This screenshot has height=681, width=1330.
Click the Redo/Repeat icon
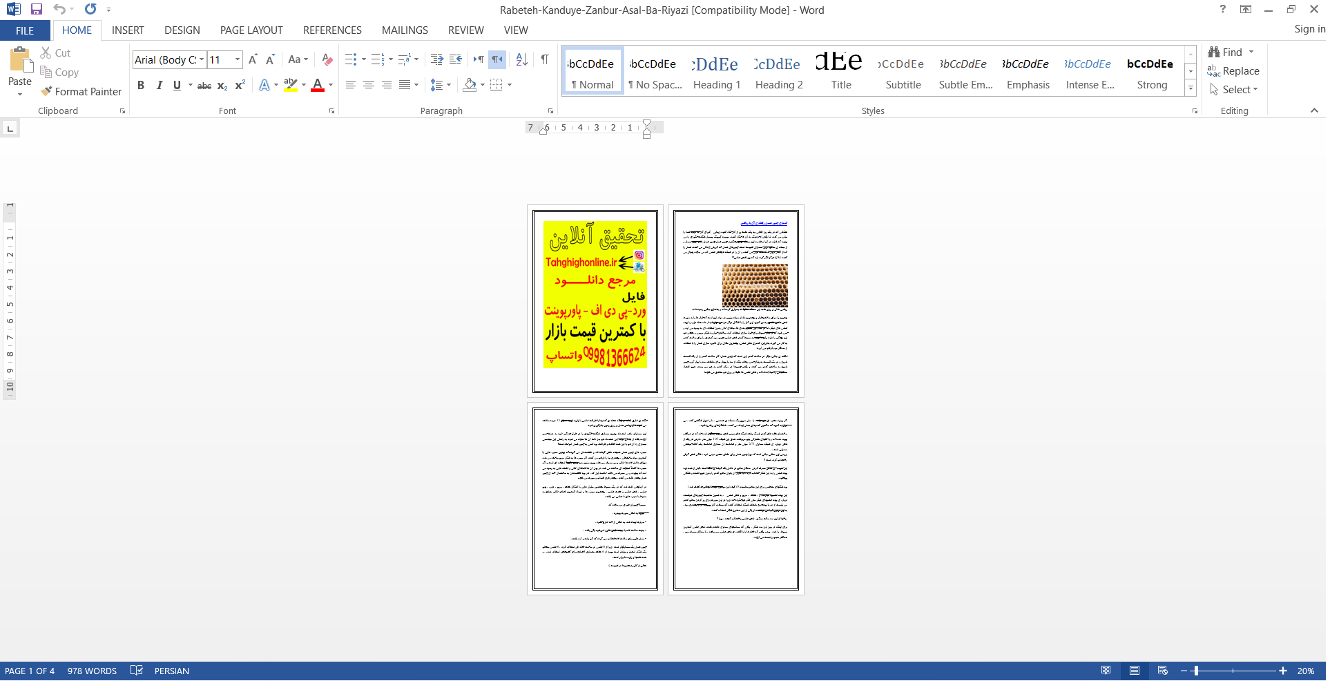click(90, 10)
